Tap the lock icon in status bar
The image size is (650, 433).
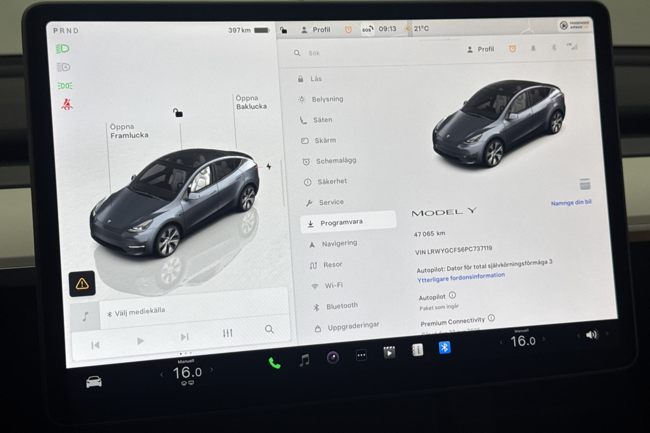pos(284,30)
